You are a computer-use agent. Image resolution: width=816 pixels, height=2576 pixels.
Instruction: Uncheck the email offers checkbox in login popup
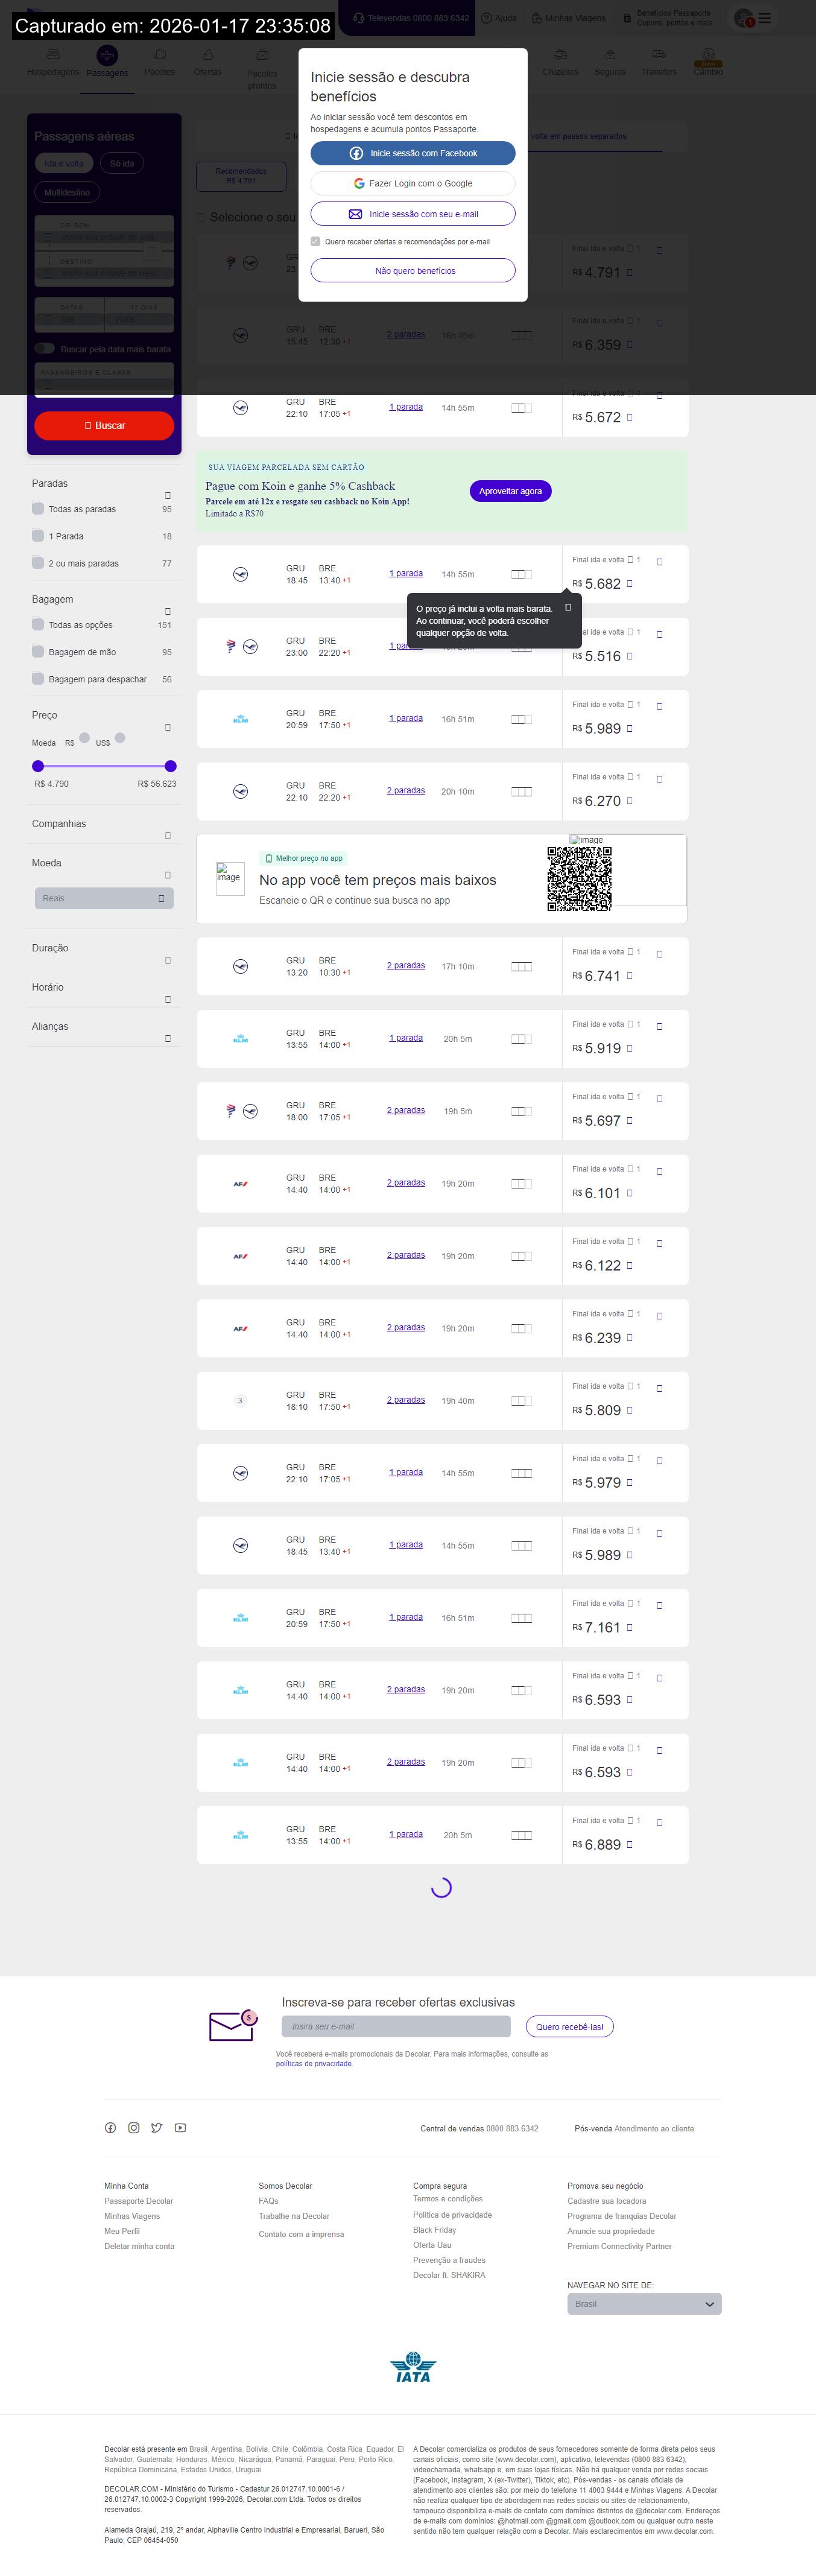click(315, 241)
